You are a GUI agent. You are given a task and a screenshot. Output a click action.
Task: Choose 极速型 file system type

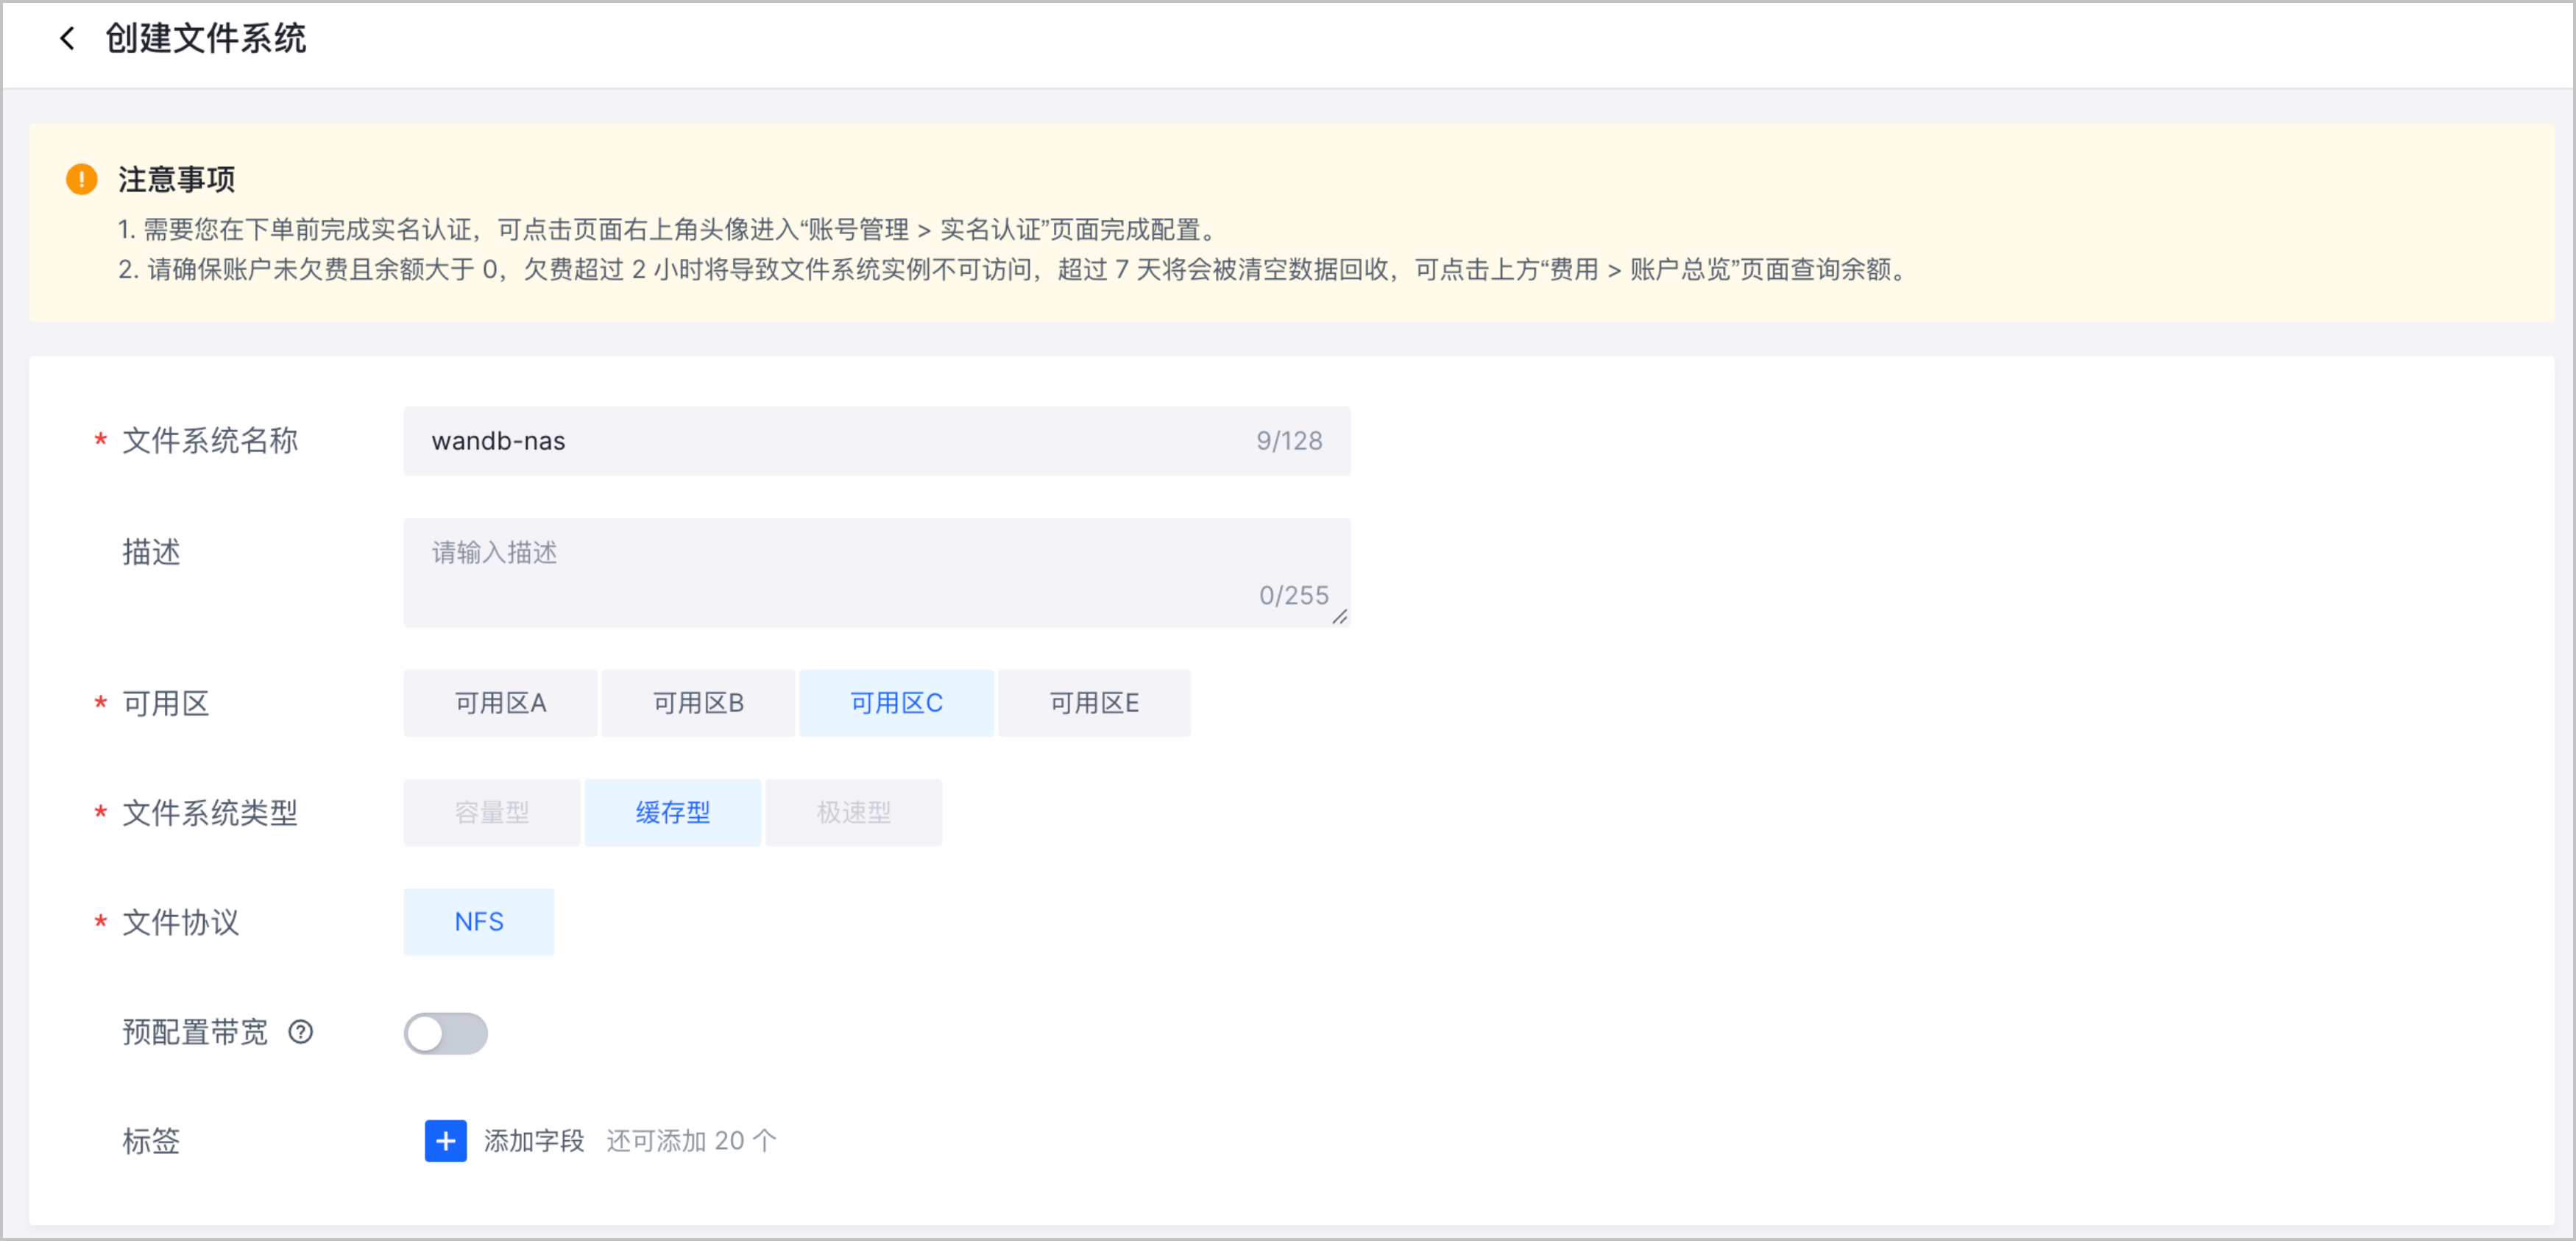tap(854, 812)
